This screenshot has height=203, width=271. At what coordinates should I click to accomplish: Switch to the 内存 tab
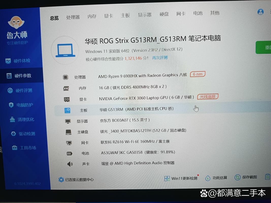point(92,16)
